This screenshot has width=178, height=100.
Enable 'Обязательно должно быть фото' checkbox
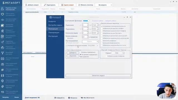102,33
